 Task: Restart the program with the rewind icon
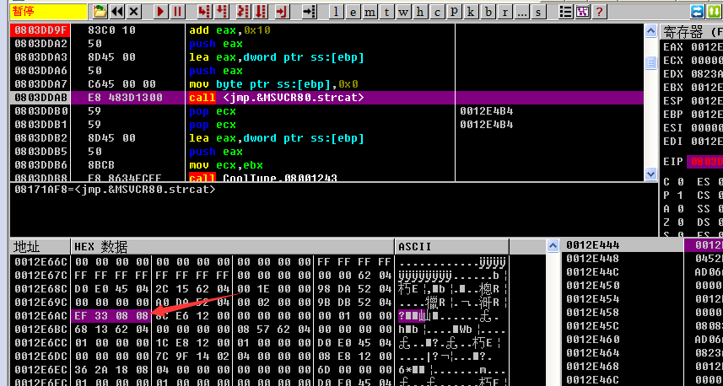pos(117,12)
